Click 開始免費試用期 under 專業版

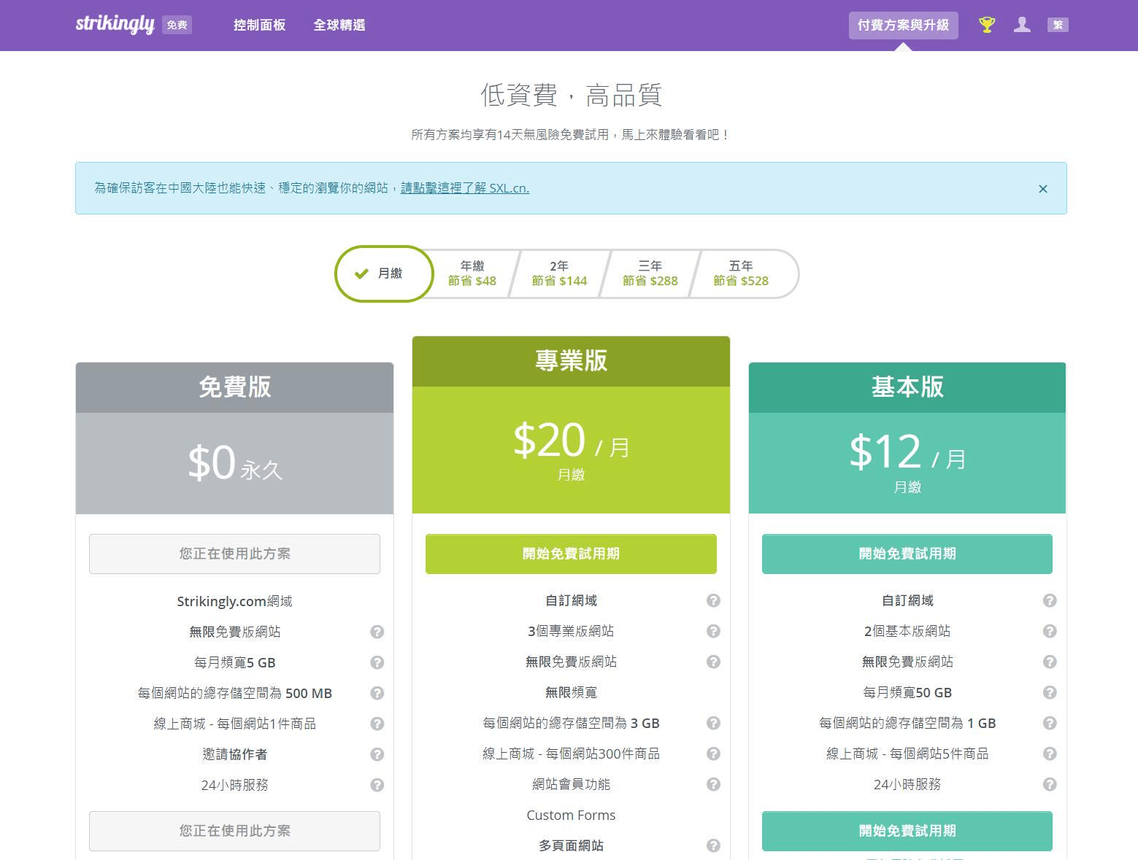tap(571, 554)
